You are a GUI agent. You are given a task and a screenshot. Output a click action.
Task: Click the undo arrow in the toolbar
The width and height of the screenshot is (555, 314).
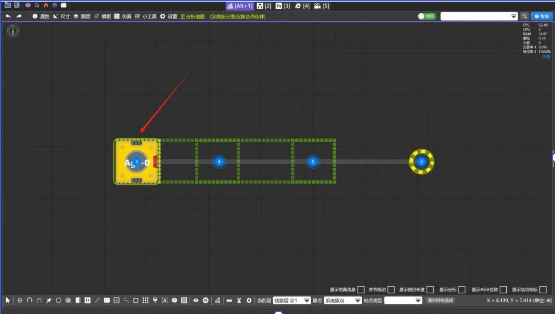[8, 16]
